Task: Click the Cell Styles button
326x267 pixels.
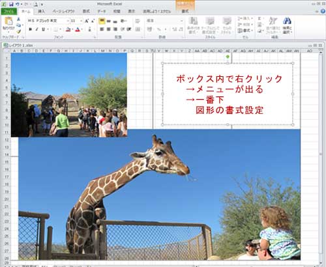Action: [226, 25]
